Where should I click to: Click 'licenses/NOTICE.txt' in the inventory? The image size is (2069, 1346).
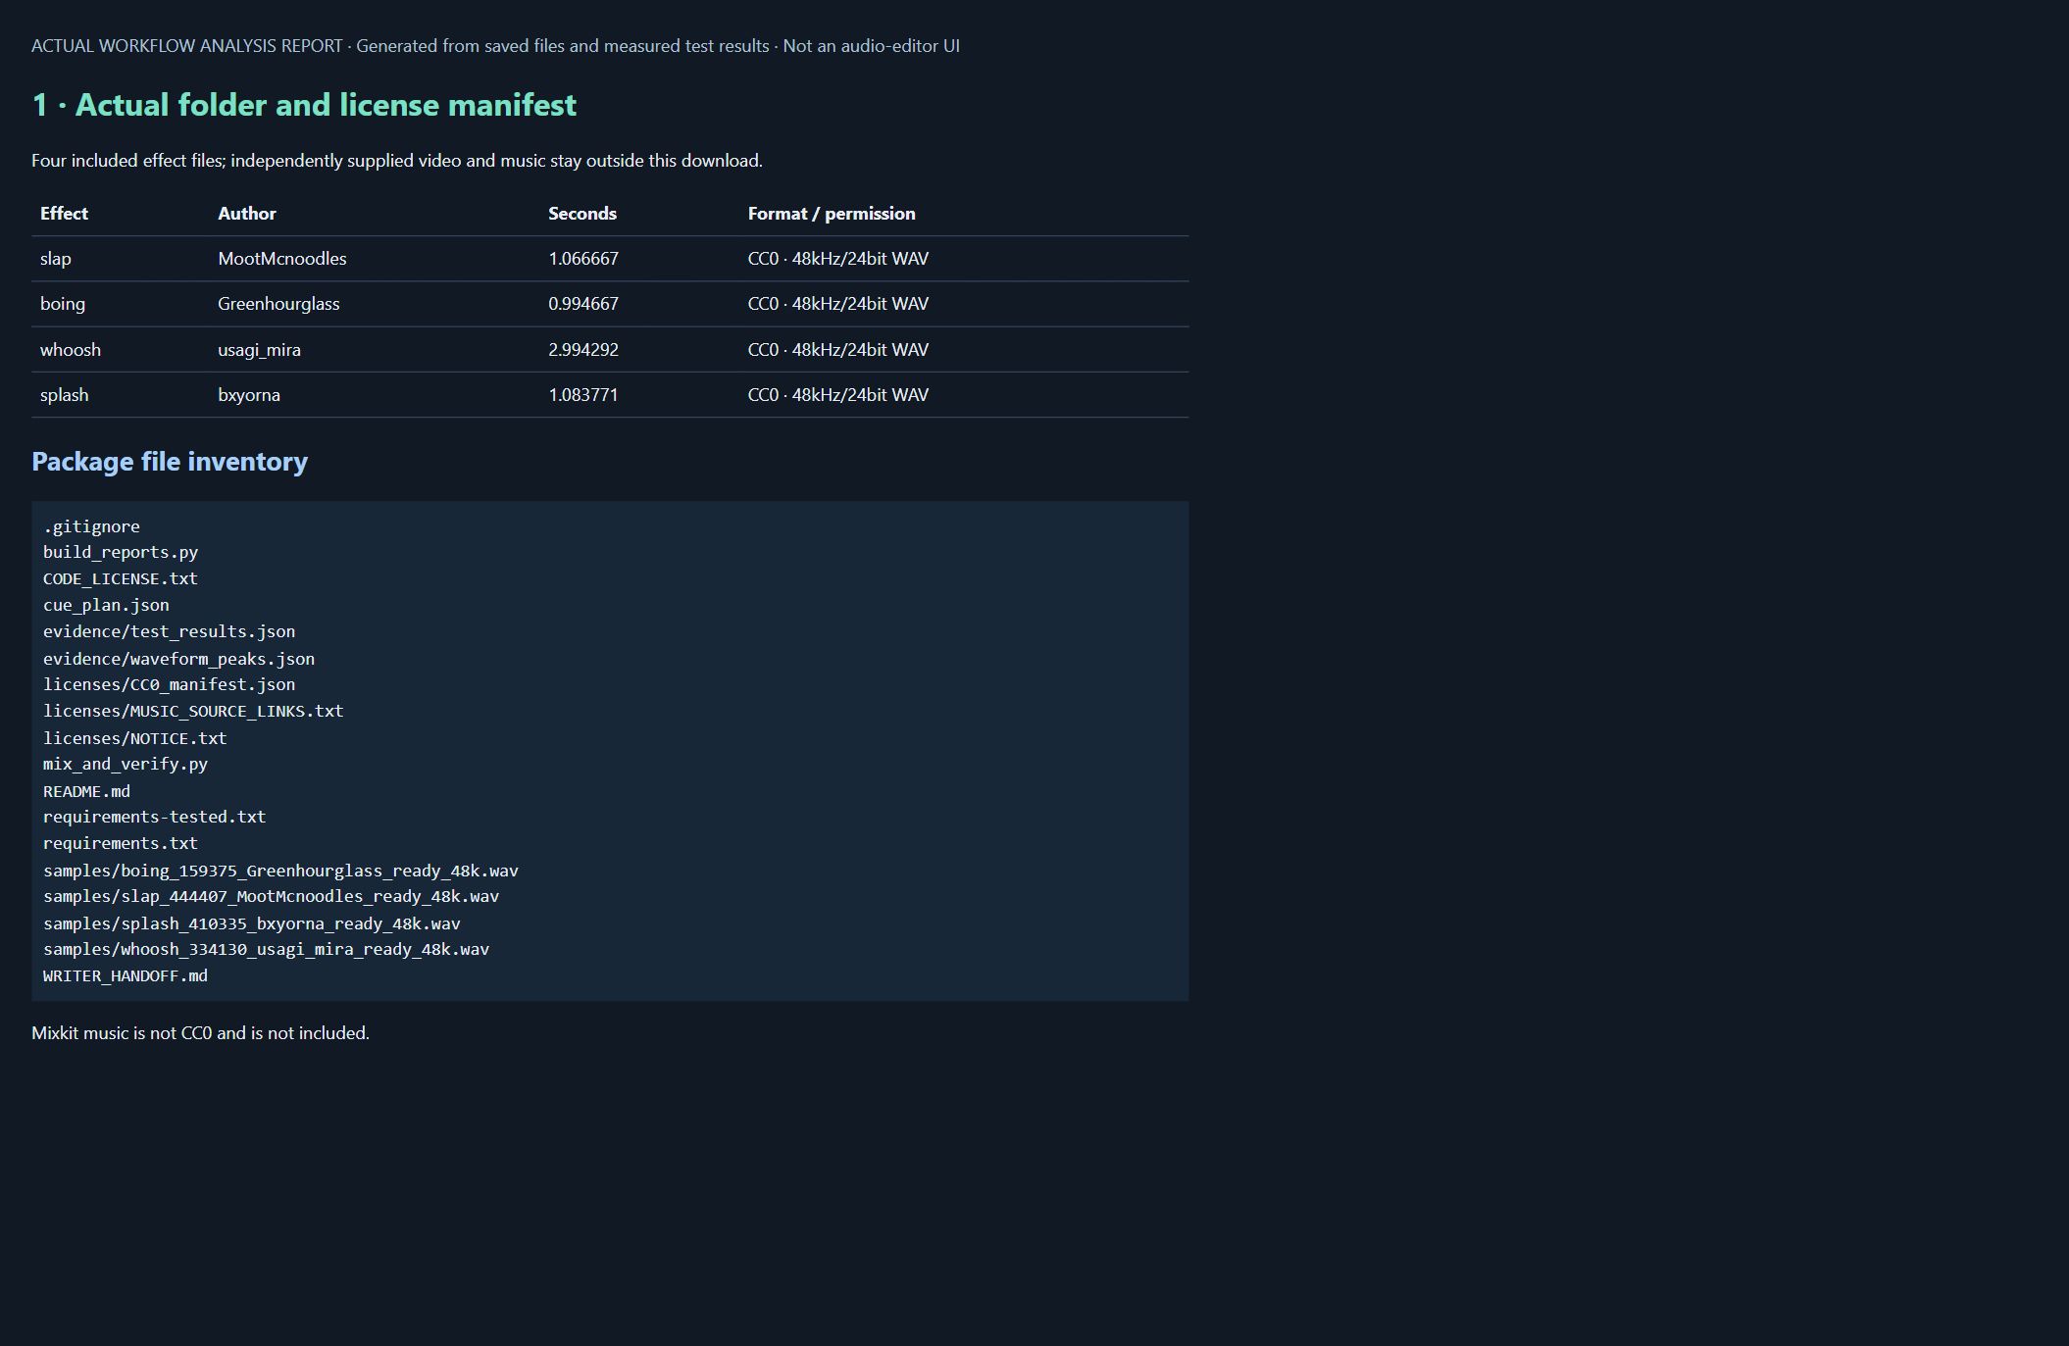point(135,738)
